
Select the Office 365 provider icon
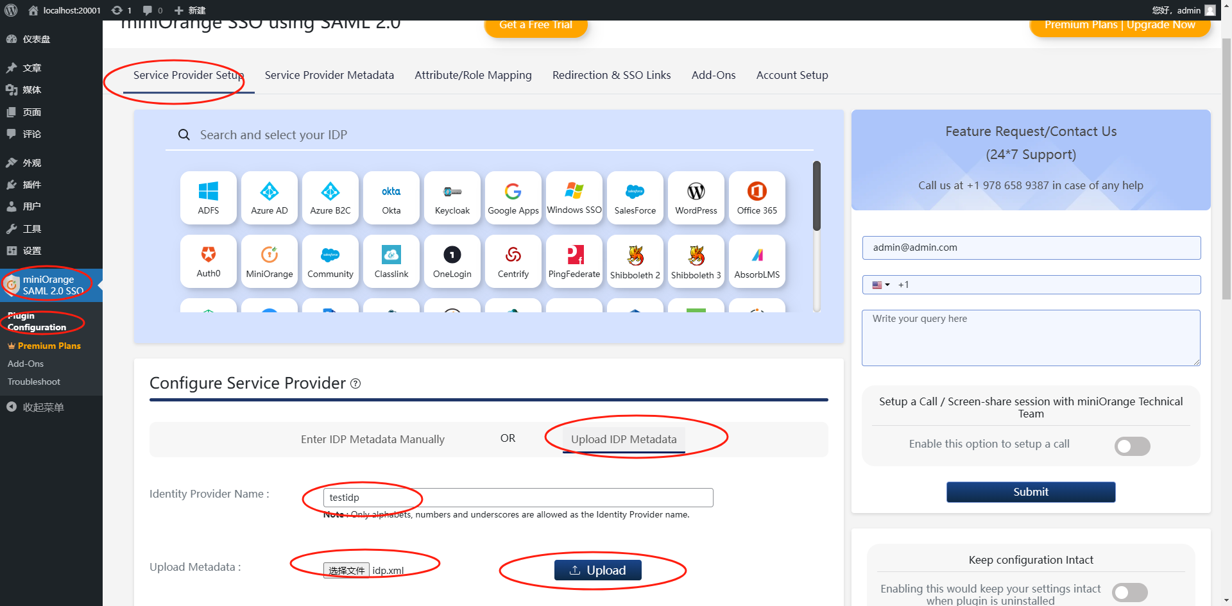click(x=757, y=198)
